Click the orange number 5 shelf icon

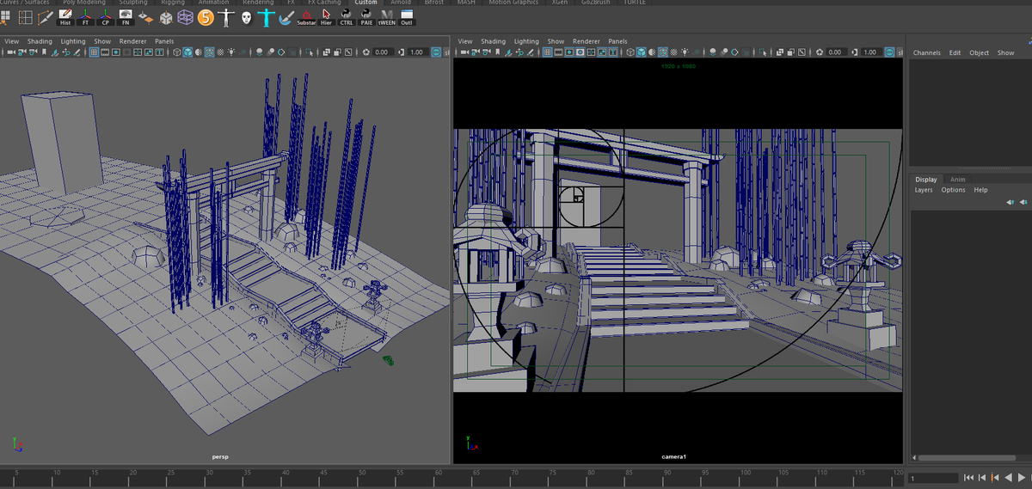coord(206,17)
